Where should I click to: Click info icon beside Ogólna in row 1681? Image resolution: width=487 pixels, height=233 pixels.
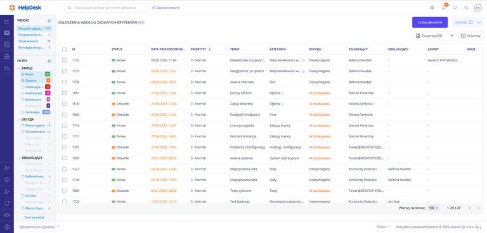283,93
